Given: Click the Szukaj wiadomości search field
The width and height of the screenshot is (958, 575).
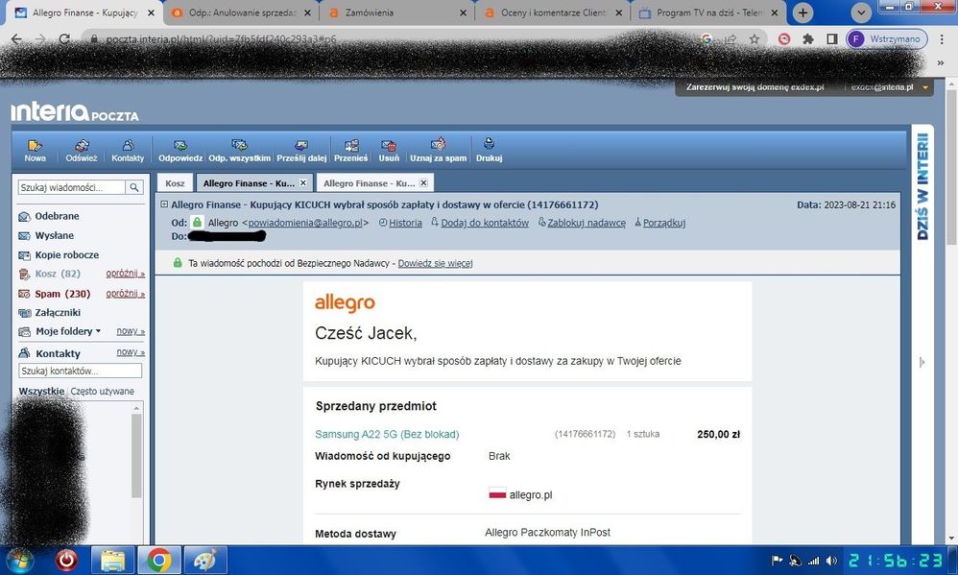Looking at the screenshot, I should point(71,187).
